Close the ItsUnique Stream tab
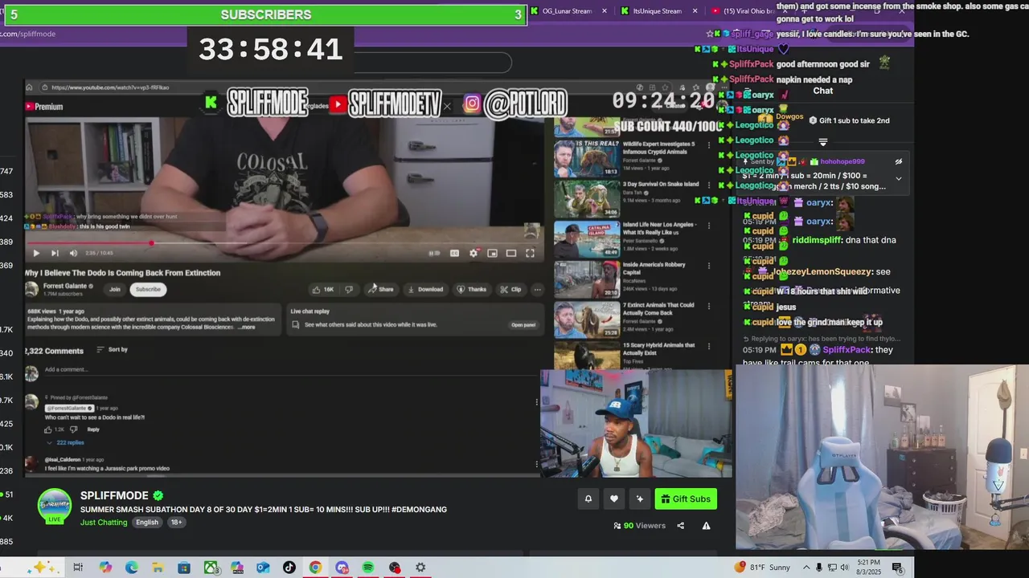Viewport: 1029px width, 578px height. [695, 11]
